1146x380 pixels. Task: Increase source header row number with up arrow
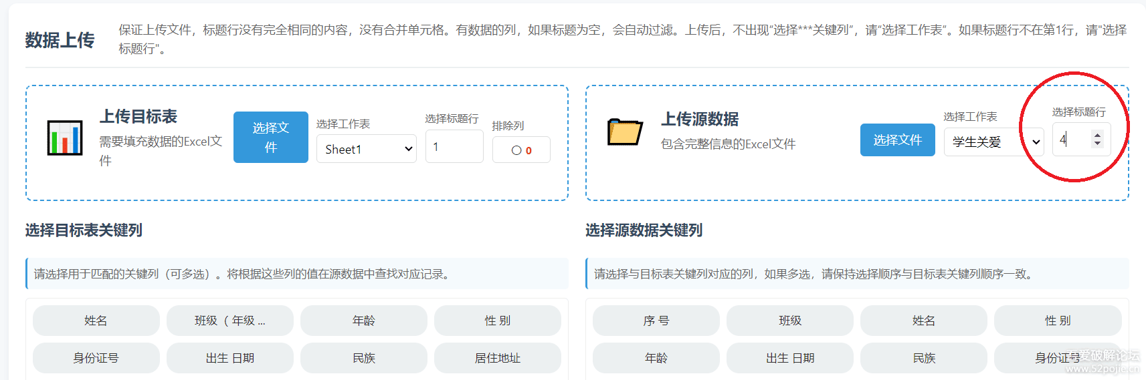[1097, 135]
